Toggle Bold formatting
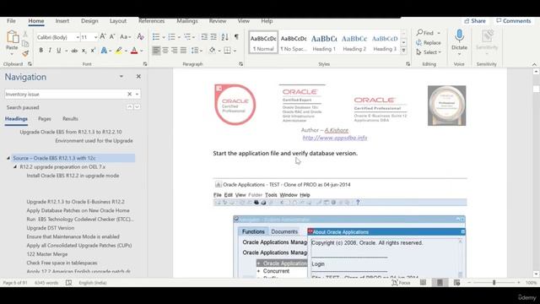 (x=41, y=51)
